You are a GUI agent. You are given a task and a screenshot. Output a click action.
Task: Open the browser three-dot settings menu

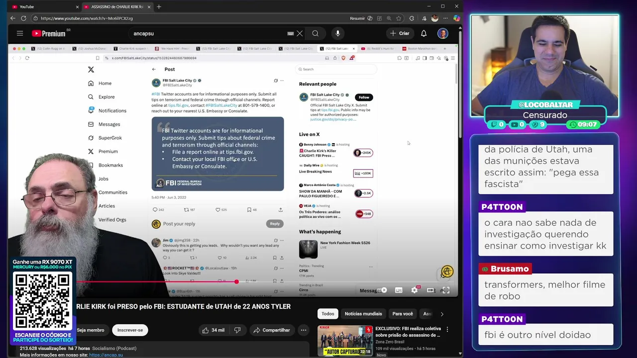(446, 18)
